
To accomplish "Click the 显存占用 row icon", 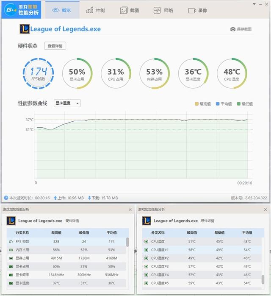I will pos(11,258).
